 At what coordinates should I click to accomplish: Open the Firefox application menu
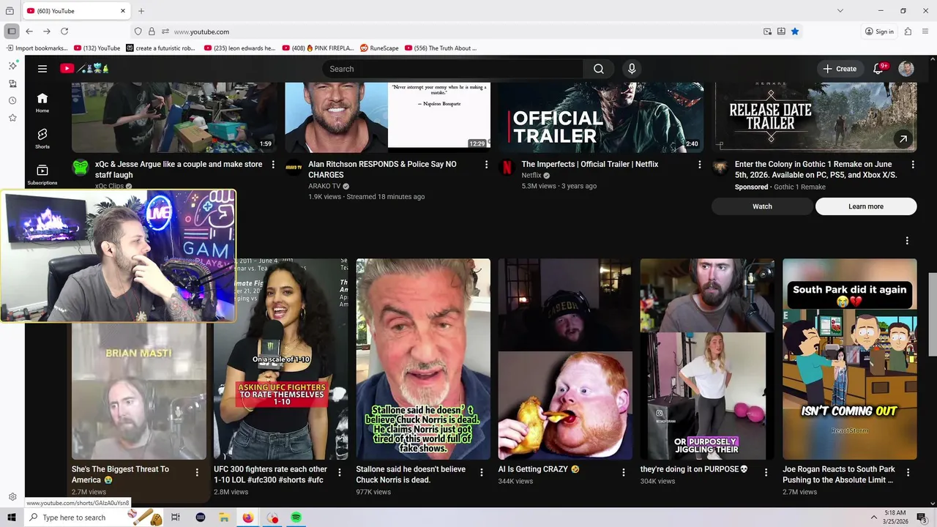[x=925, y=31]
